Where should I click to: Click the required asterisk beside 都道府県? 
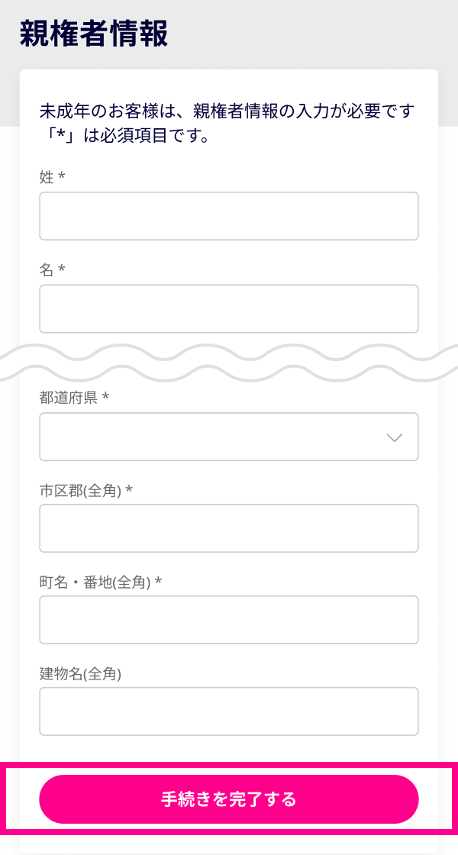[x=106, y=398]
